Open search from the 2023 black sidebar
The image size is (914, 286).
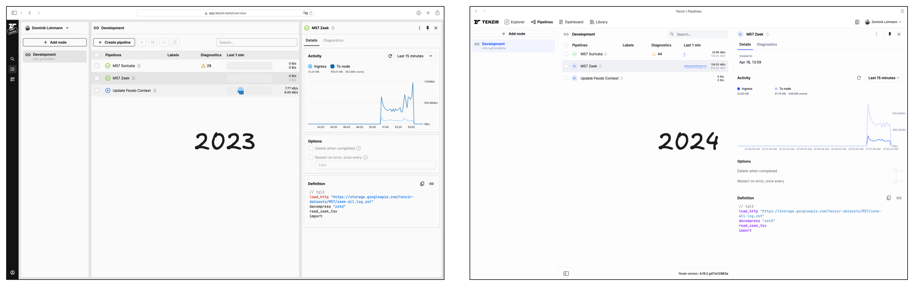[13, 59]
